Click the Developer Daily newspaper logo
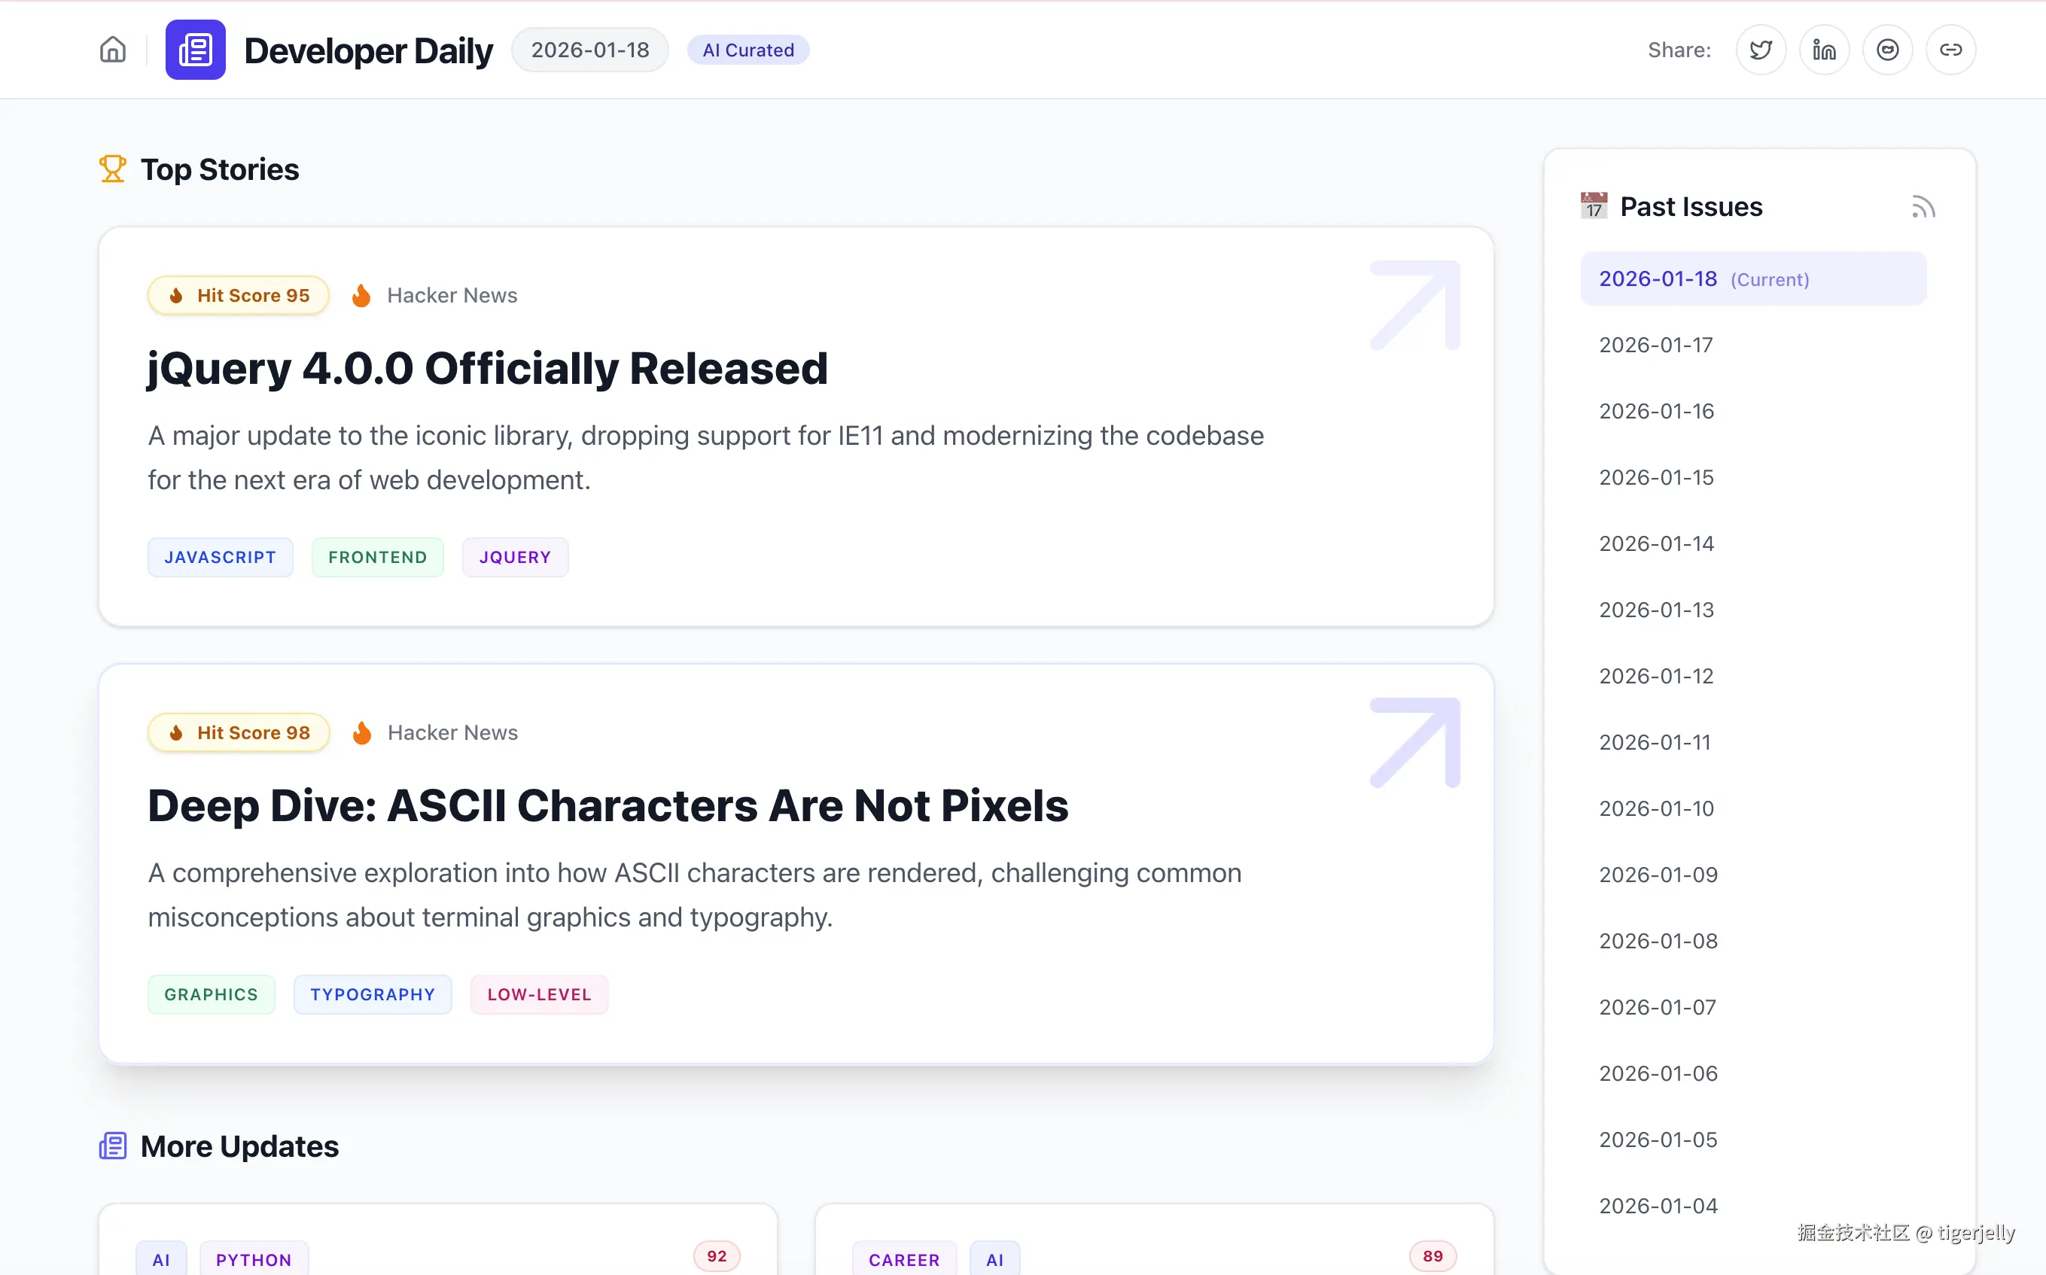 (x=196, y=50)
